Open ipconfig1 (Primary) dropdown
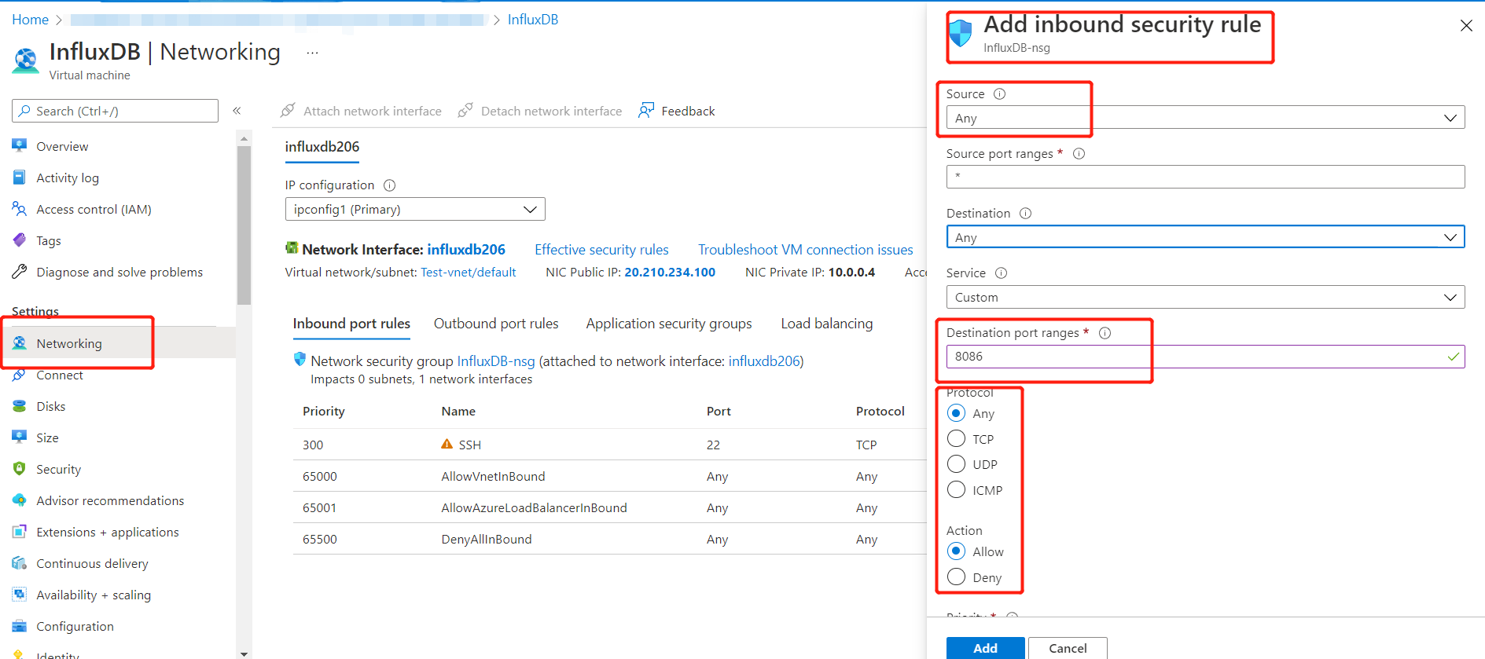 click(415, 209)
